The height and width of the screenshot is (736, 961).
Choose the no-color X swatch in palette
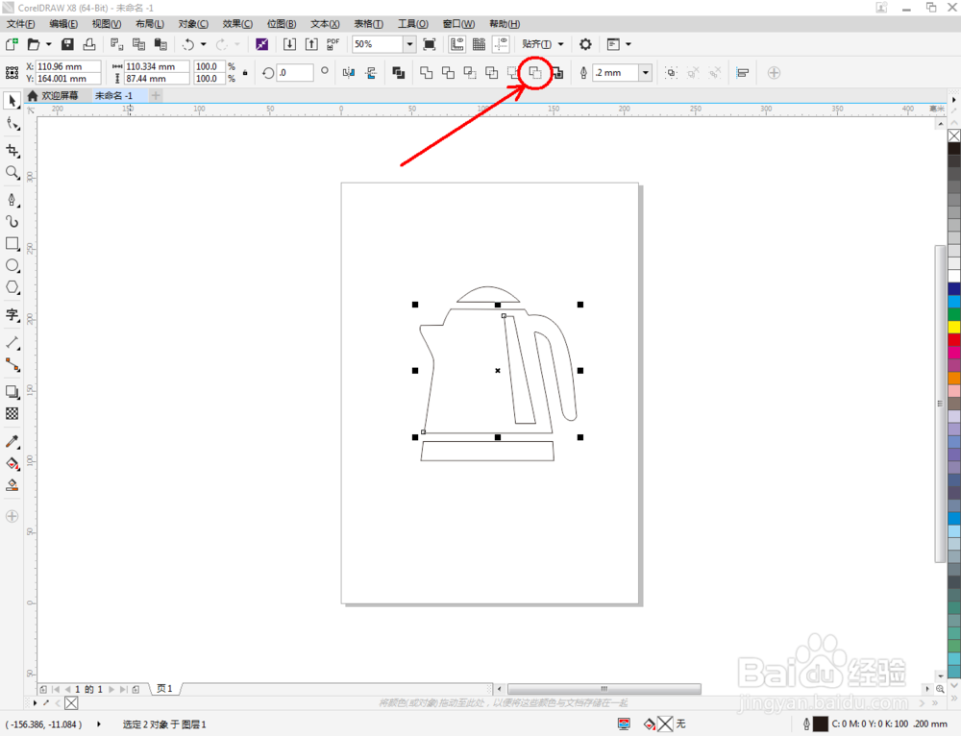tap(954, 136)
